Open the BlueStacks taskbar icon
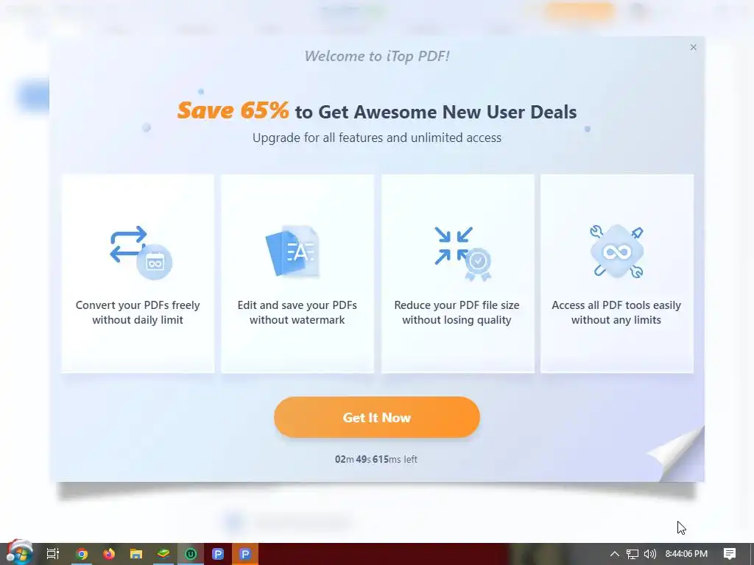This screenshot has width=754, height=565. [163, 554]
